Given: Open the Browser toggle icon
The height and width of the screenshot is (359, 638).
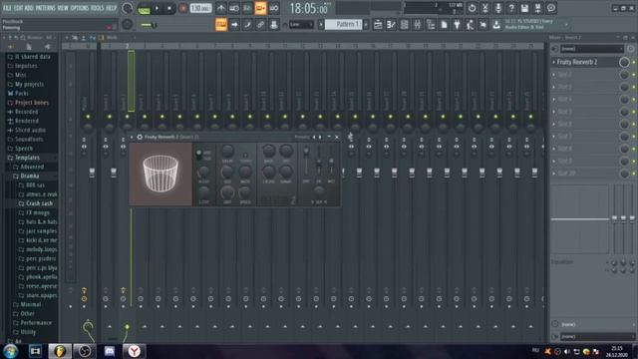Looking at the screenshot, I should coord(431,24).
